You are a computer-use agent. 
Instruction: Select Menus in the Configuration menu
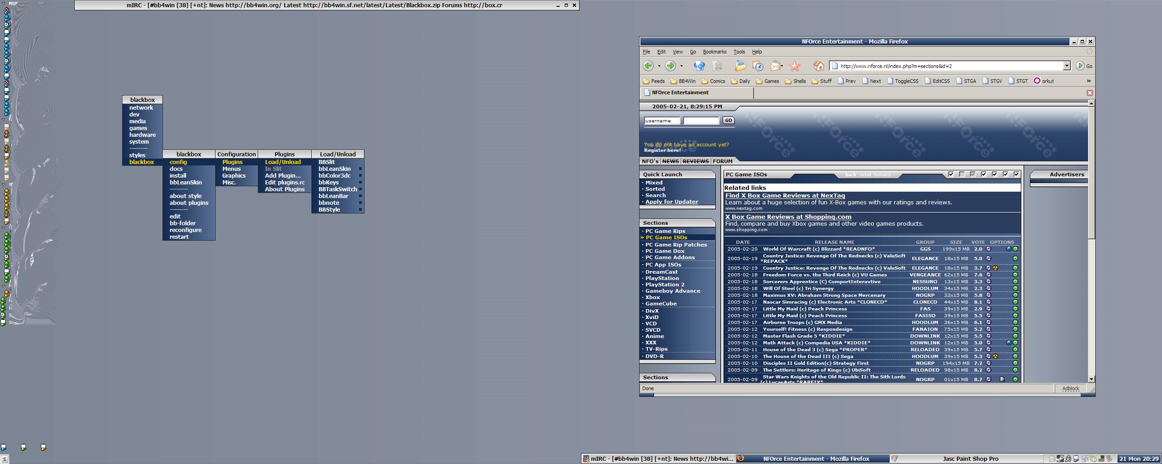click(236, 169)
